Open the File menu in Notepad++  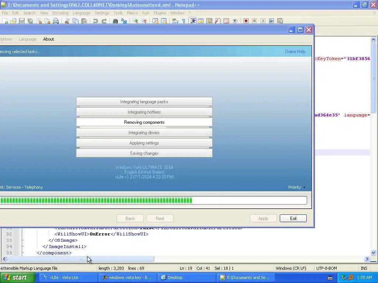tap(5, 13)
